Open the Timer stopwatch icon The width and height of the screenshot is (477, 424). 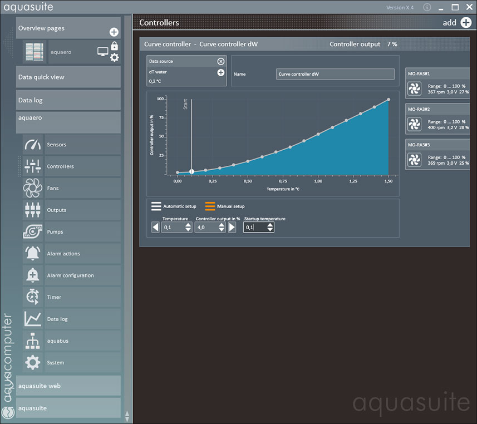(32, 297)
